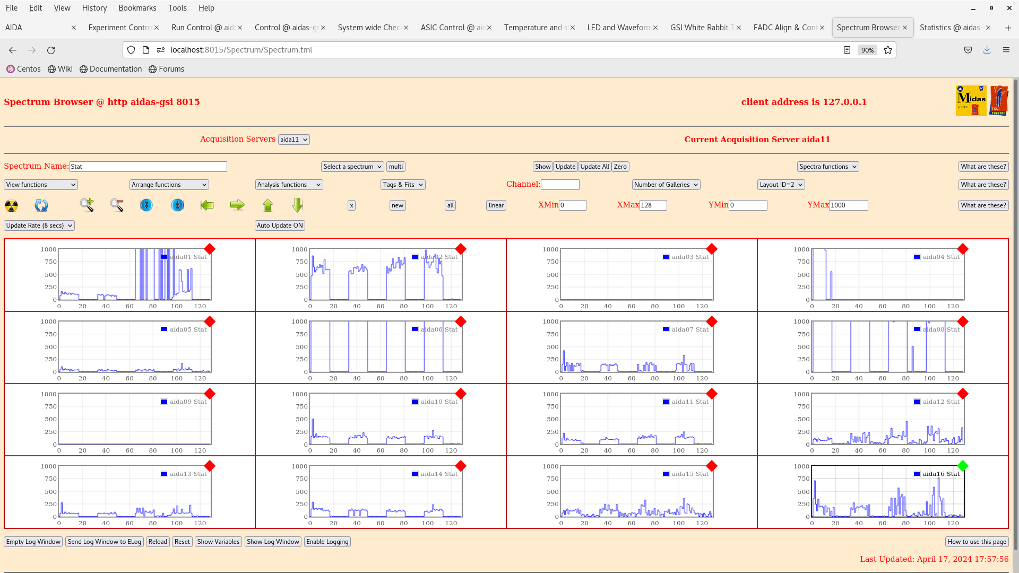Image resolution: width=1019 pixels, height=573 pixels.
Task: Click the Show Log Window button
Action: pos(273,542)
